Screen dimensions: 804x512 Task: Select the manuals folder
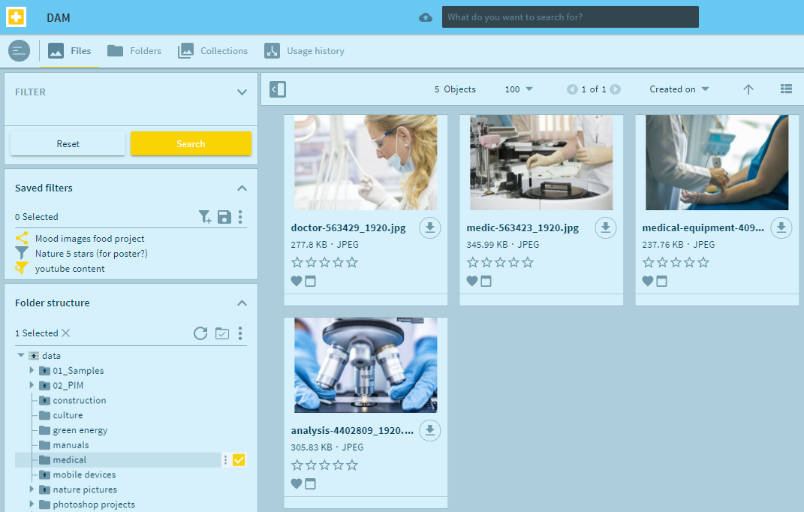click(71, 444)
